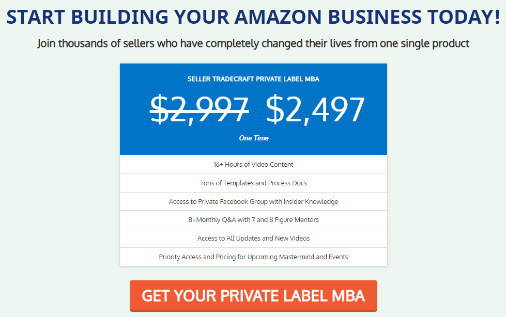Click the 'Join thousands of sellers' subheading

[253, 43]
